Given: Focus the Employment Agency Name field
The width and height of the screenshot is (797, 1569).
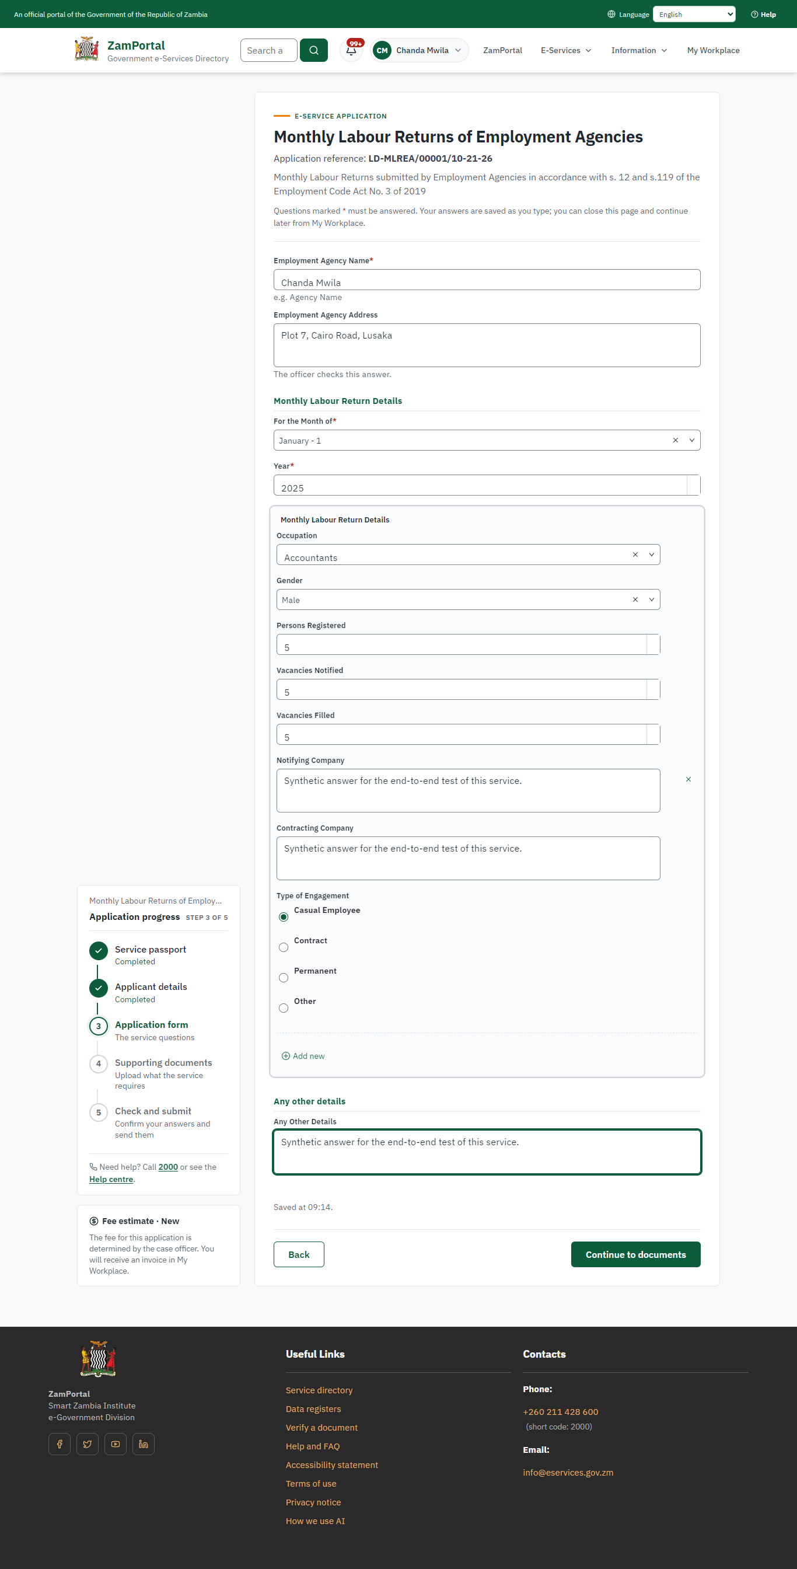Looking at the screenshot, I should click(x=487, y=280).
